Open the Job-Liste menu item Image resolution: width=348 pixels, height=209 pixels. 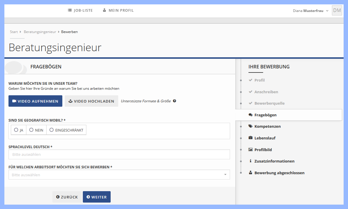[x=80, y=11]
